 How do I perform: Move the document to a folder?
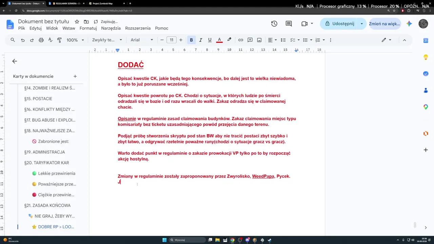pyautogui.click(x=86, y=22)
